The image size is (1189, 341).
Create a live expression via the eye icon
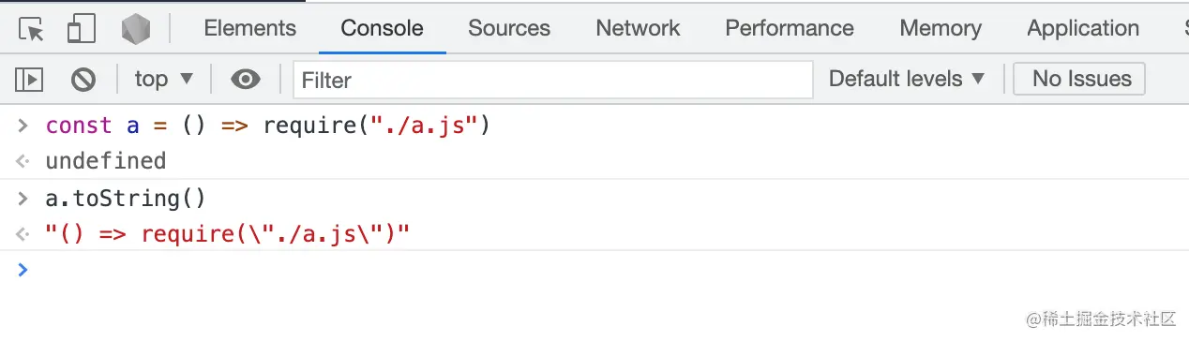(x=245, y=80)
